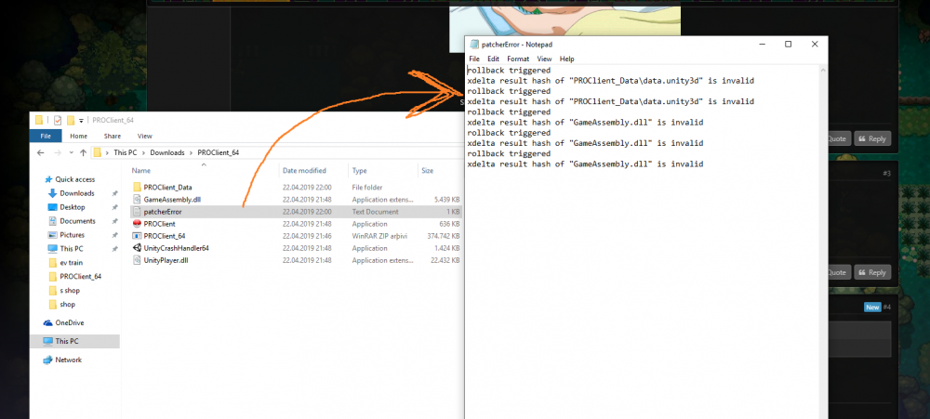Click the Back arrow in Explorer
The image size is (930, 419).
(40, 152)
